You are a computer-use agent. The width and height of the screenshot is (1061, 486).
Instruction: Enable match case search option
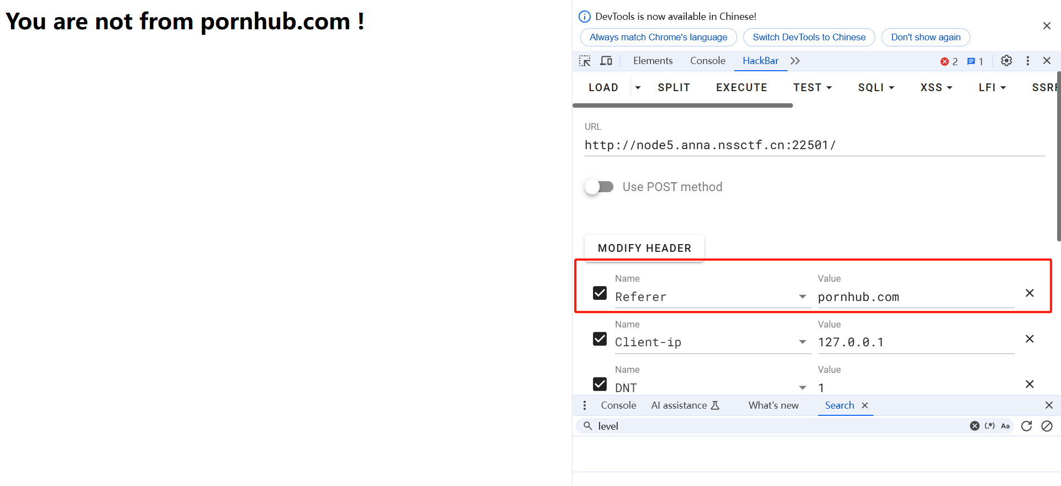pos(1005,426)
